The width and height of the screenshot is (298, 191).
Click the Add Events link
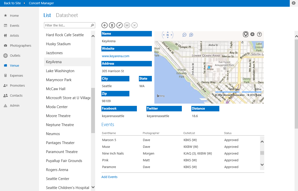coord(109,177)
